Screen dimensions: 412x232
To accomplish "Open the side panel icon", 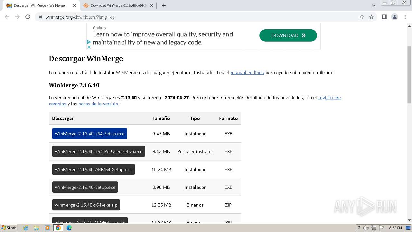I will click(x=384, y=17).
